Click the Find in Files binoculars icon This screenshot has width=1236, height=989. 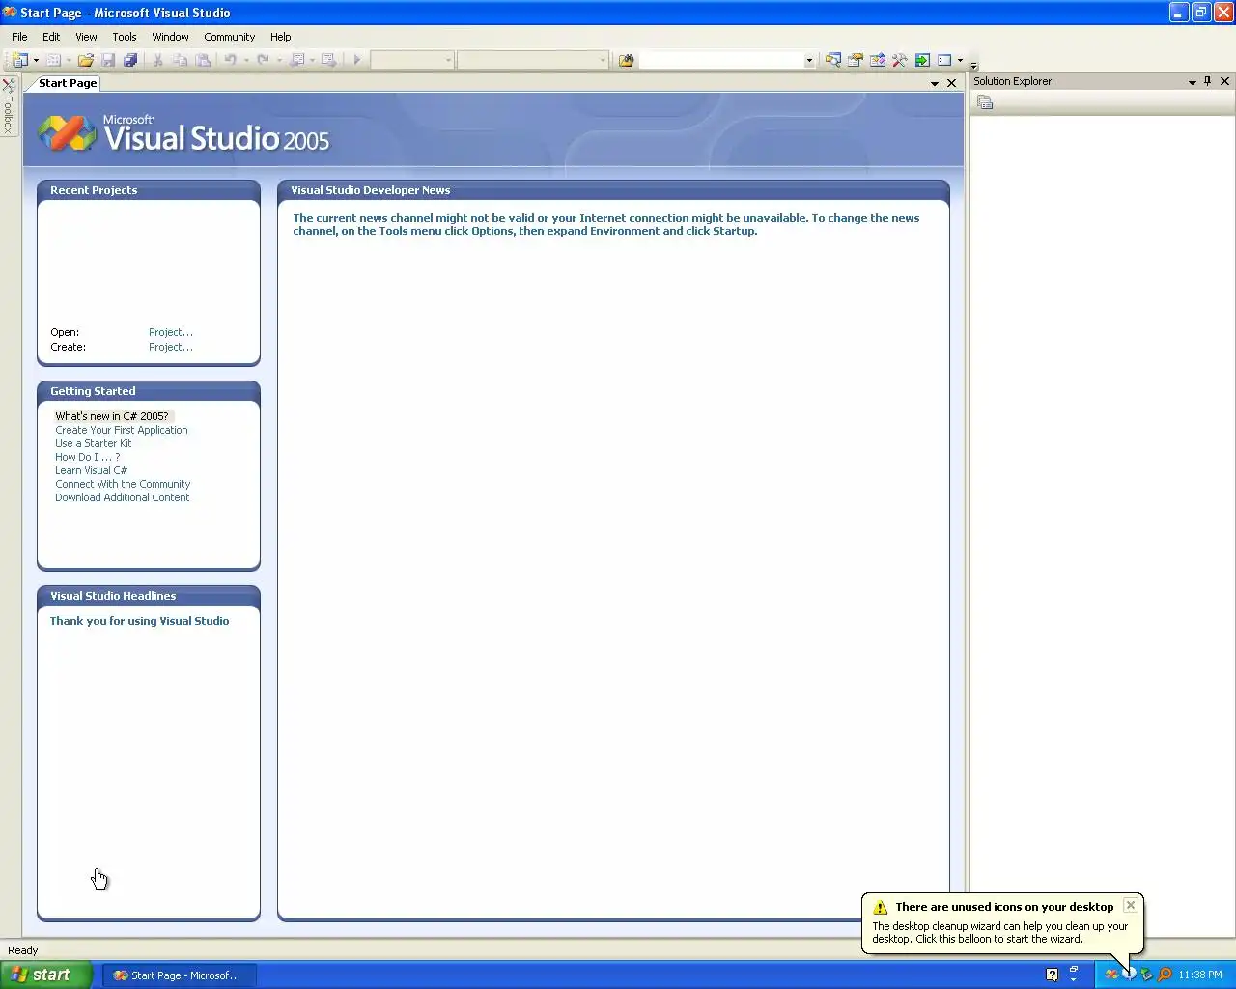tap(626, 60)
